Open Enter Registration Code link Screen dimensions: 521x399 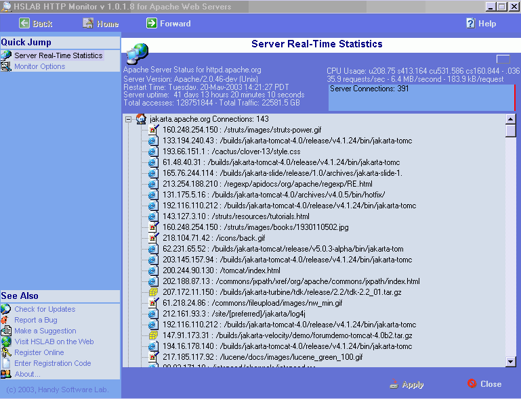tap(52, 363)
